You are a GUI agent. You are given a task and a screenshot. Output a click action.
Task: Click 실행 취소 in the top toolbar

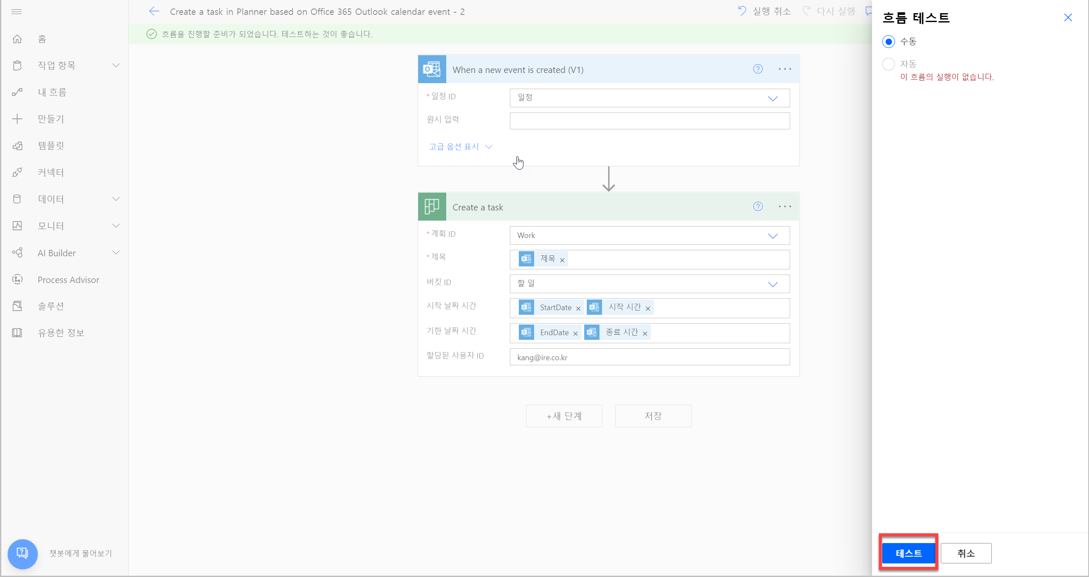tap(764, 11)
